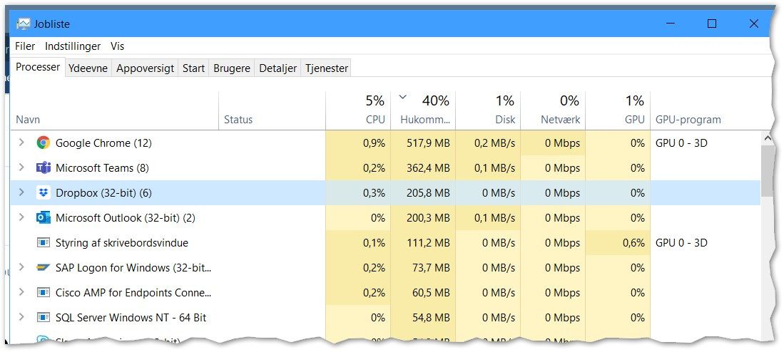This screenshot has width=784, height=352.
Task: Click the Microsoft Outlook process icon
Action: [x=44, y=218]
